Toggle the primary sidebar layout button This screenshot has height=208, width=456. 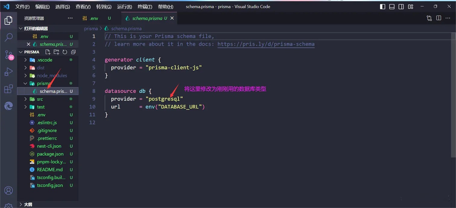382,7
